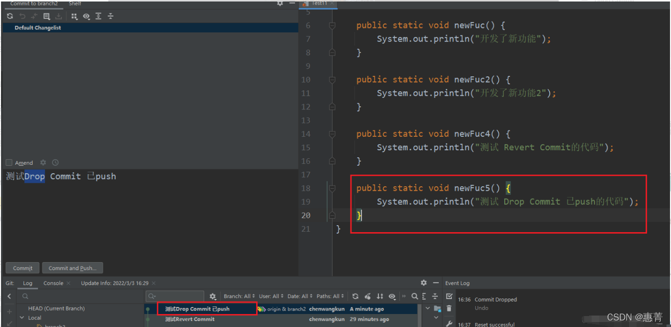The height and width of the screenshot is (327, 671).
Task: Open commit options gear beside Amend
Action: [x=43, y=162]
